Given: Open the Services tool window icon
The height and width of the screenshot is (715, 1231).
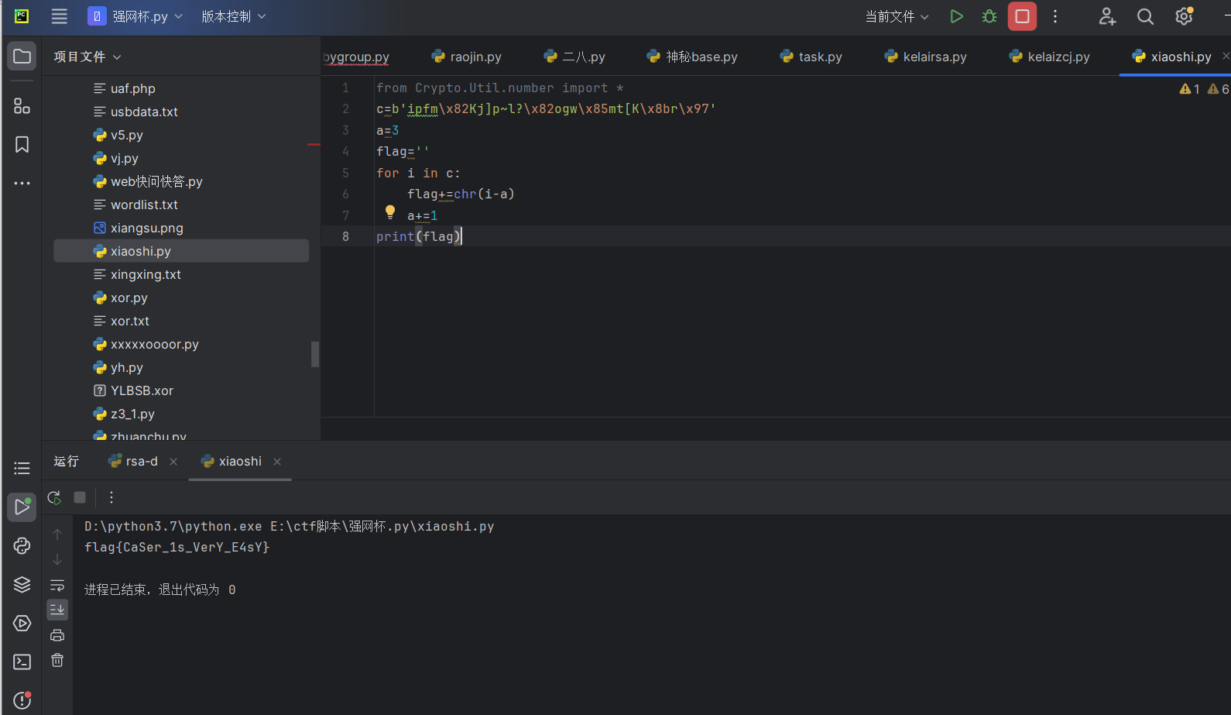Looking at the screenshot, I should [x=22, y=624].
